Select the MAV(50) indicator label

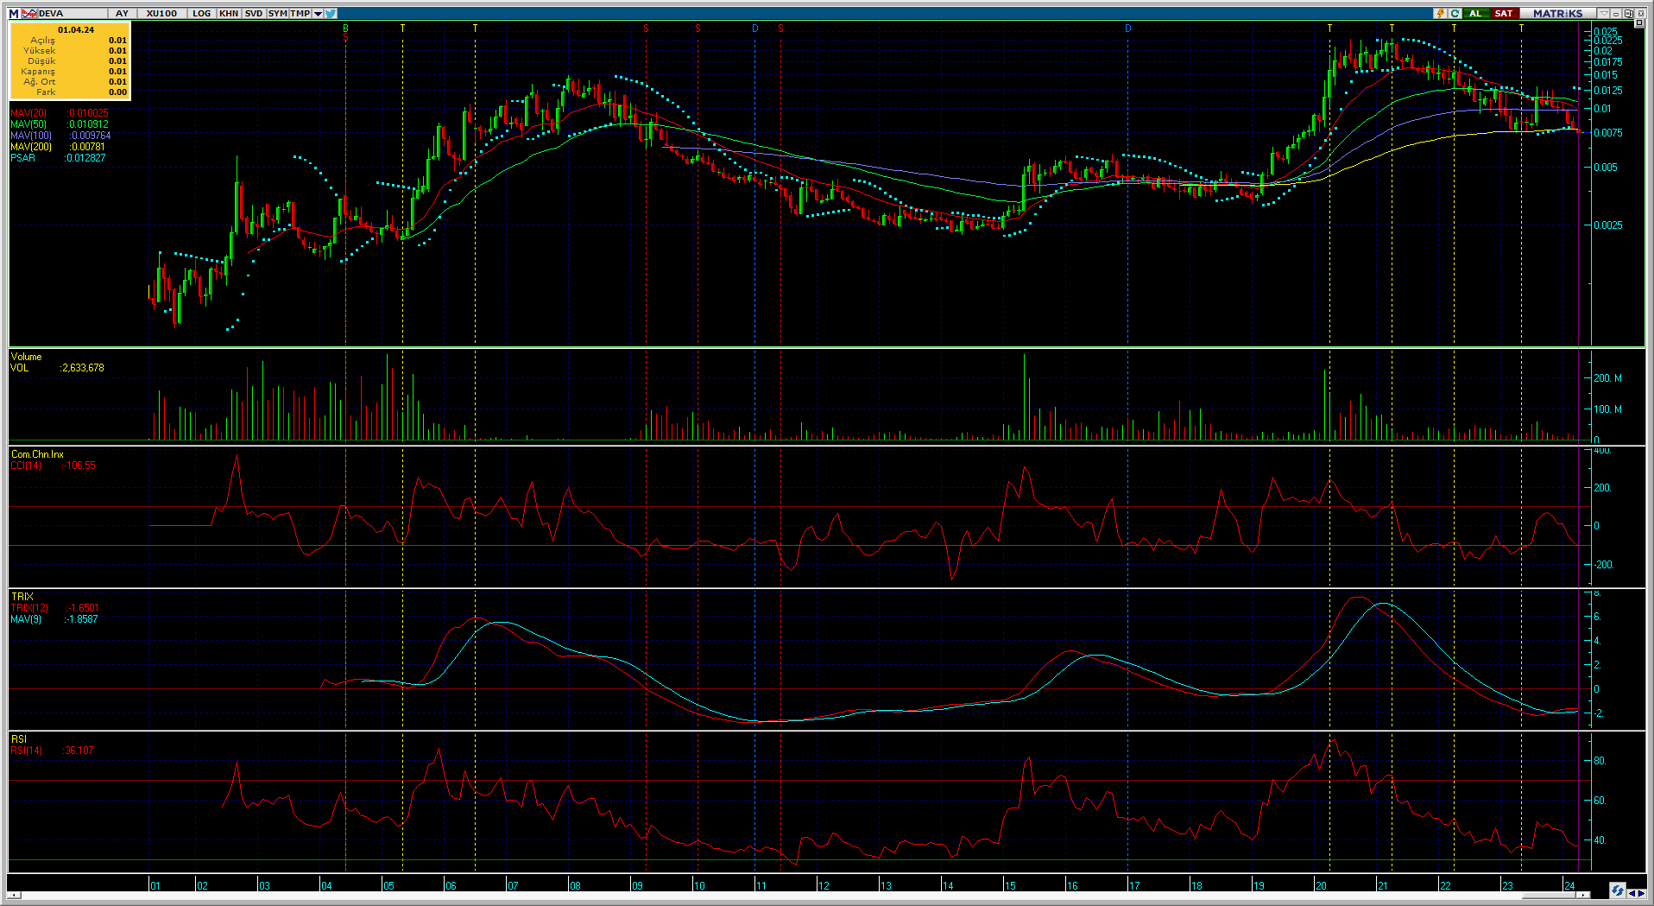click(x=28, y=124)
